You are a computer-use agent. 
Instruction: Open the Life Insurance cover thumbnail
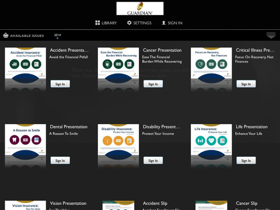pyautogui.click(x=211, y=146)
